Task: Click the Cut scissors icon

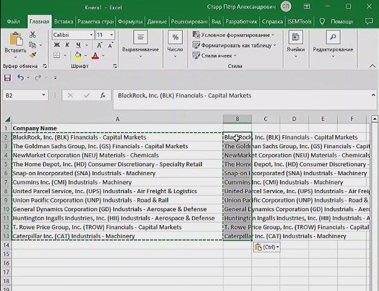Action: point(32,34)
